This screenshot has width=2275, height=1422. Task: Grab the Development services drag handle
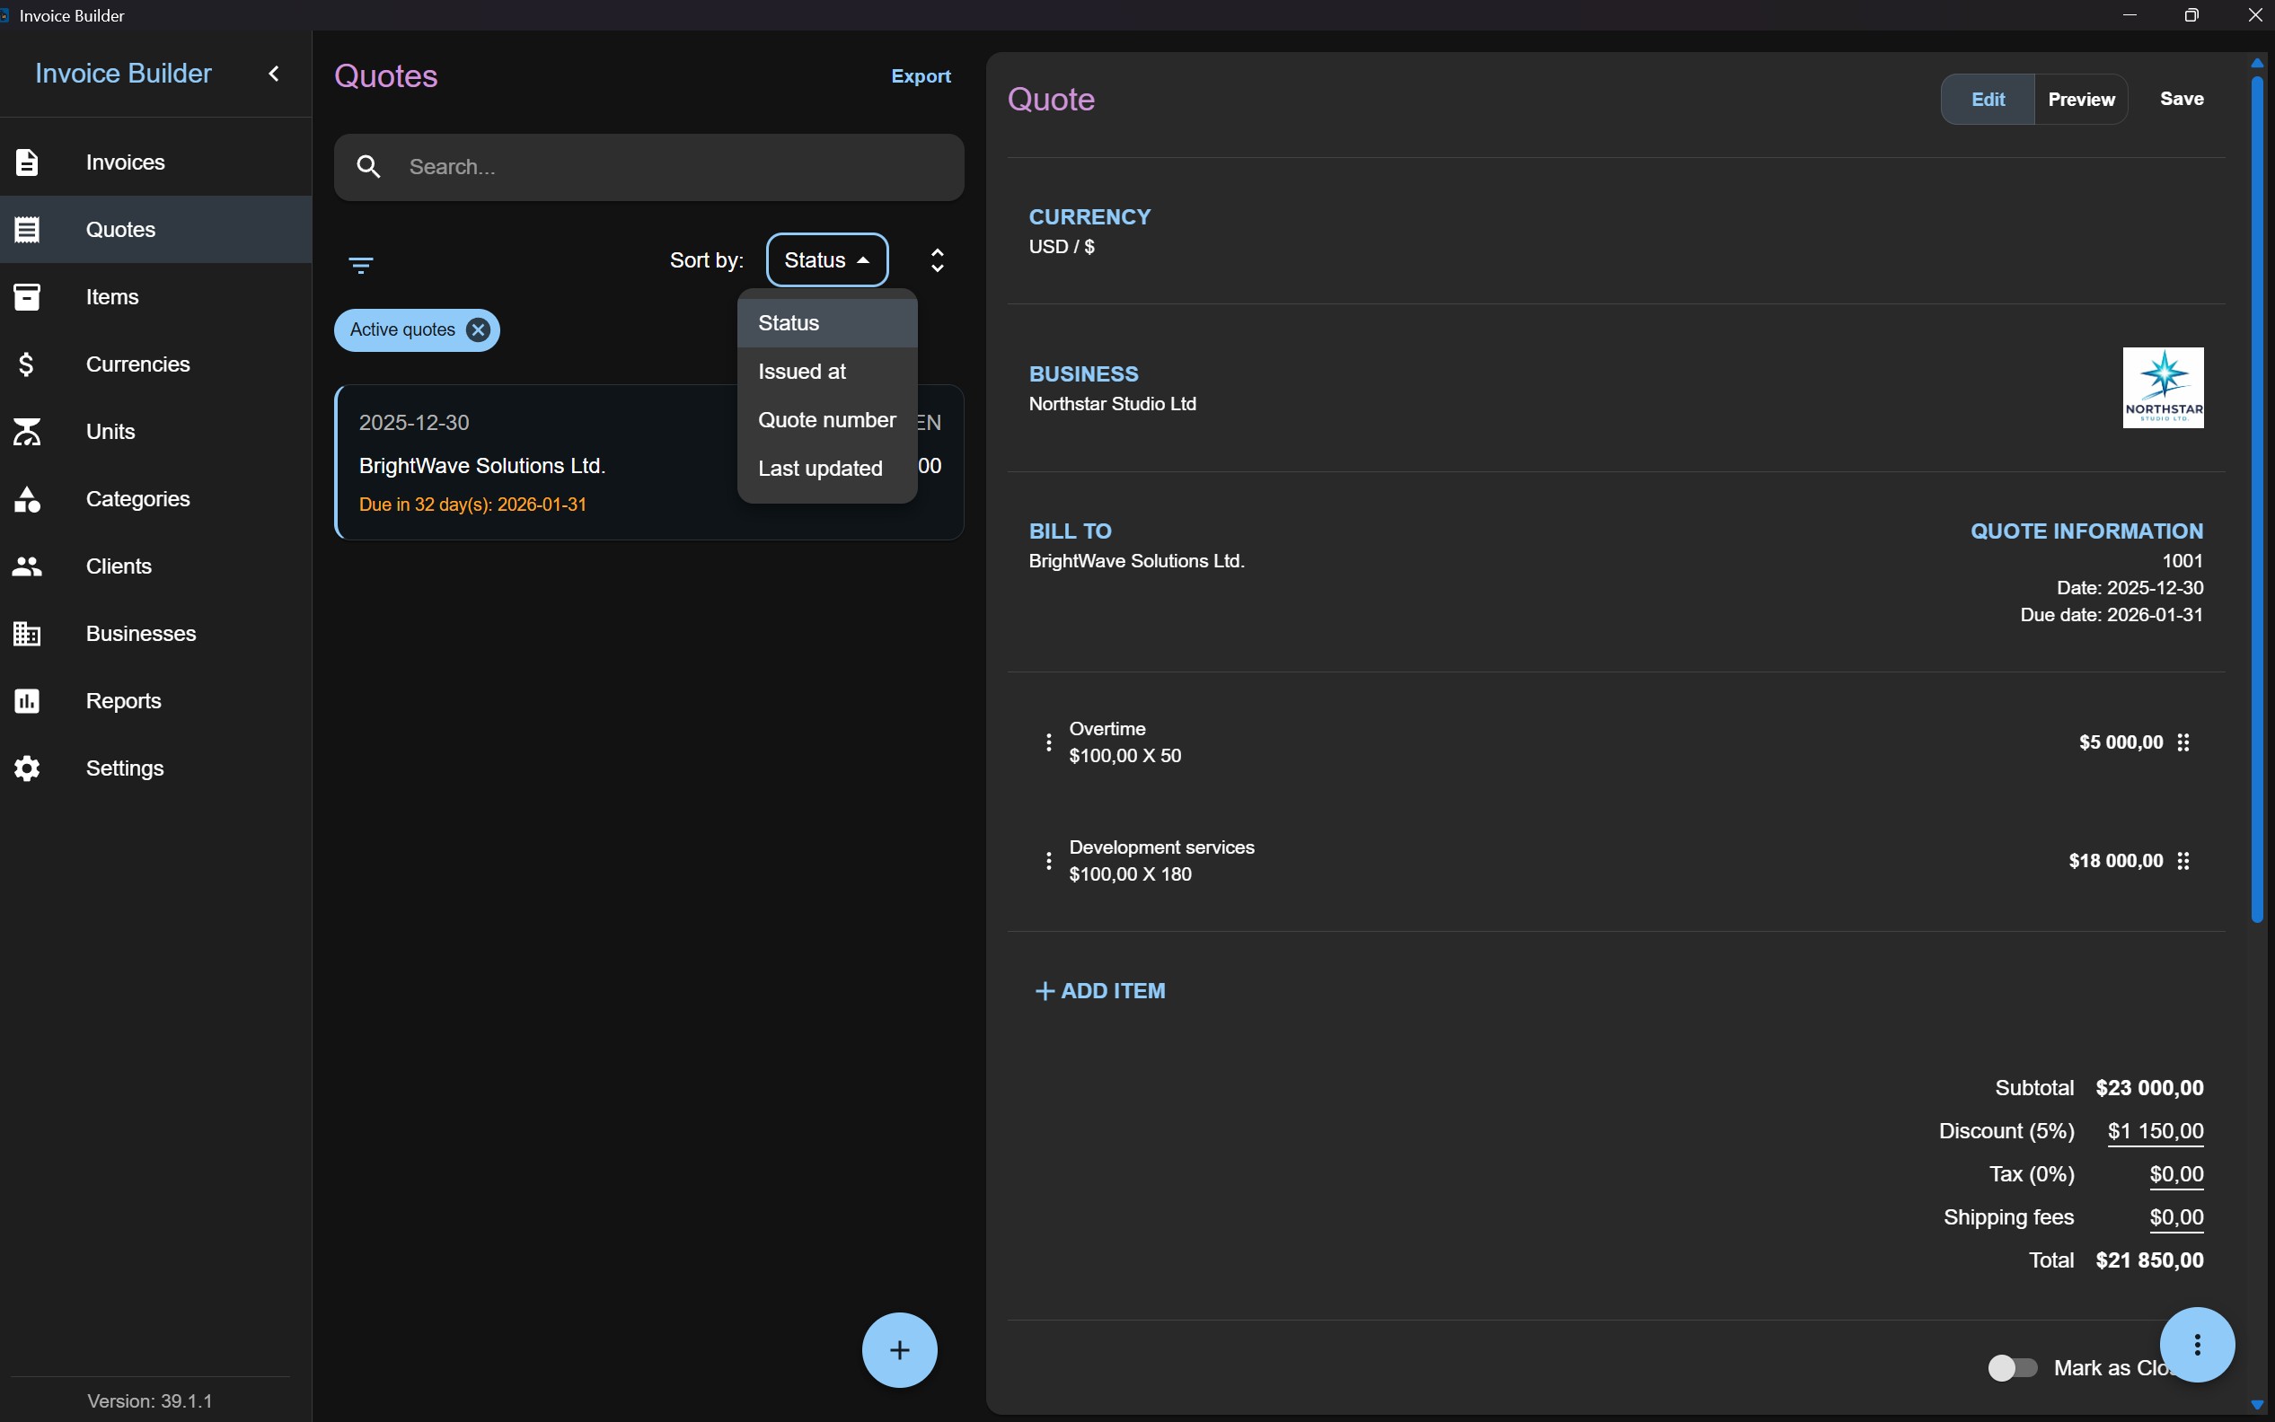click(2183, 861)
